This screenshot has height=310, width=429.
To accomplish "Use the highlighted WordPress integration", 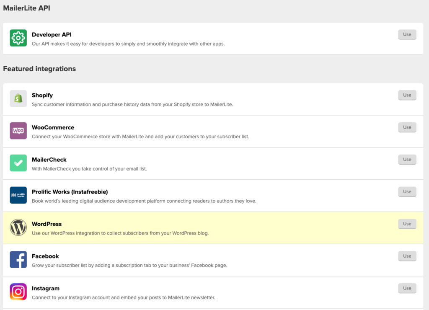I will point(407,224).
